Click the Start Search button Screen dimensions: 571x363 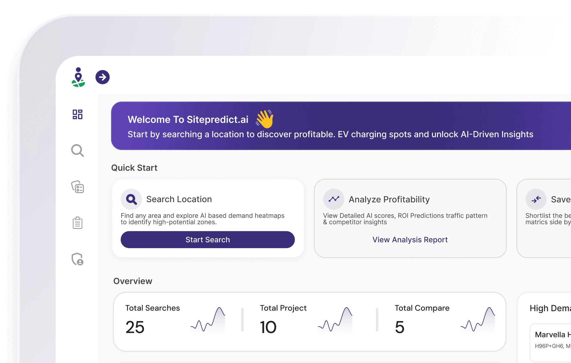[208, 240]
